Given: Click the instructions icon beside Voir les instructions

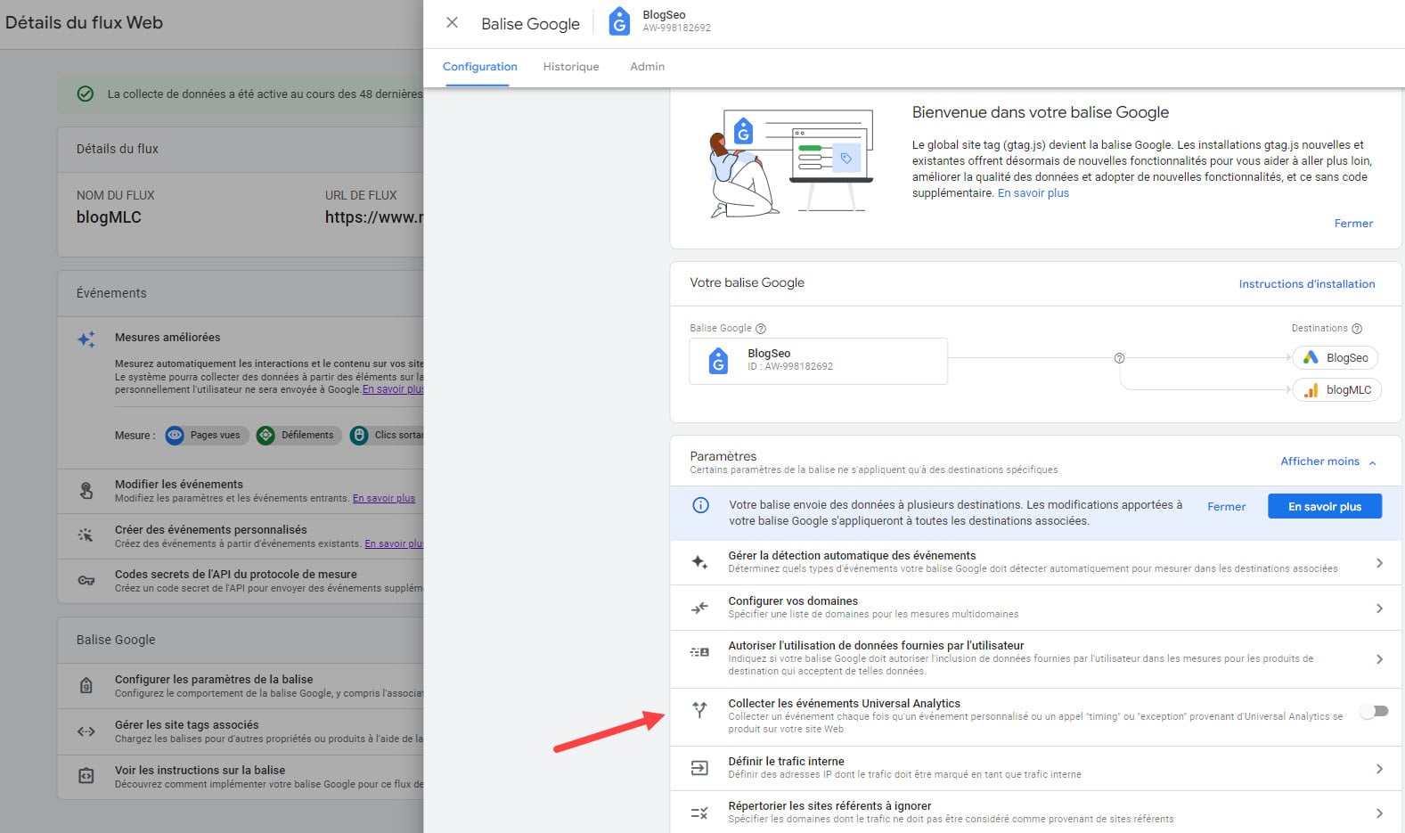Looking at the screenshot, I should tap(86, 776).
